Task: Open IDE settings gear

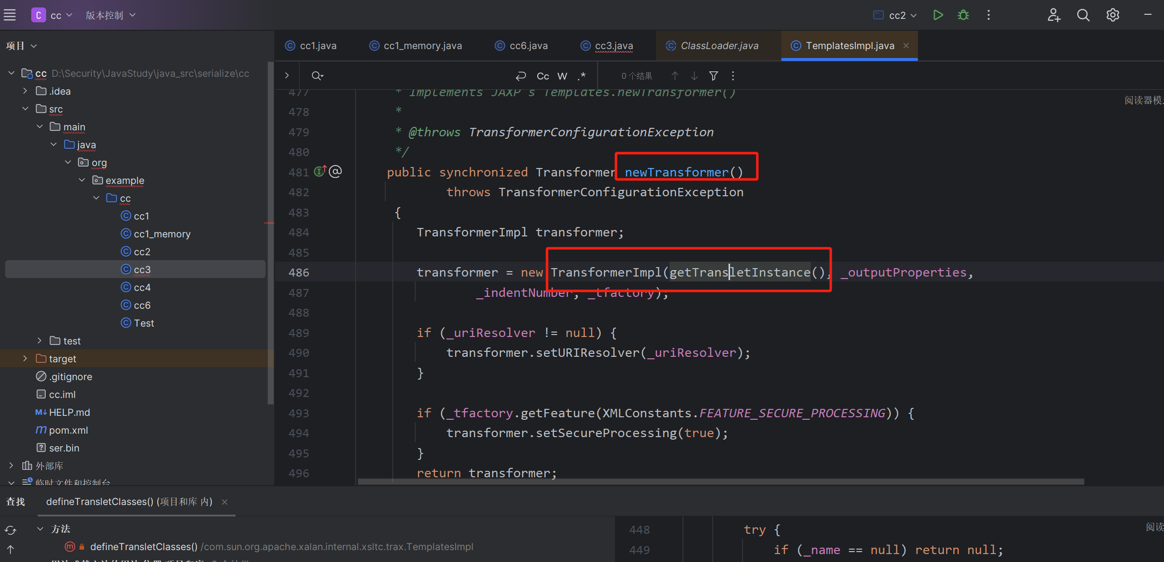Action: coord(1112,15)
